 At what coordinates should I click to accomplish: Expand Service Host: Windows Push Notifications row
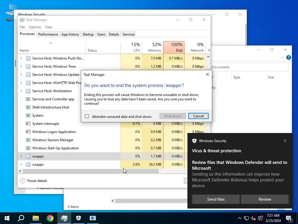(x=21, y=58)
